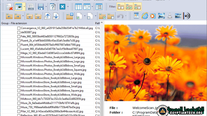This screenshot has height=116, width=207.
Task: Toggle the first Filter folder button
Action: (121, 6)
